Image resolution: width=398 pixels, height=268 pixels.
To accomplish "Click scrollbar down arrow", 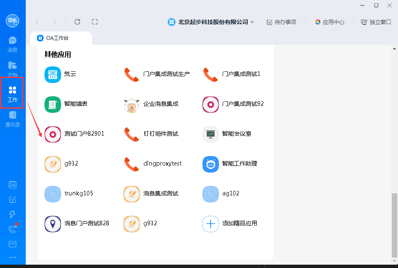I will pos(394,261).
